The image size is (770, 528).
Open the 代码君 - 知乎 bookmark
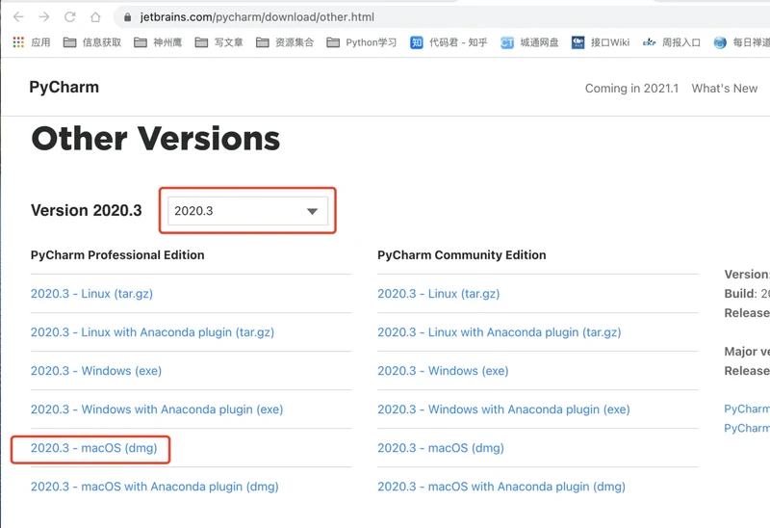tap(449, 42)
